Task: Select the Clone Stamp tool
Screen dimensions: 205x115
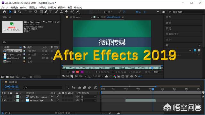Action: (x=61, y=12)
